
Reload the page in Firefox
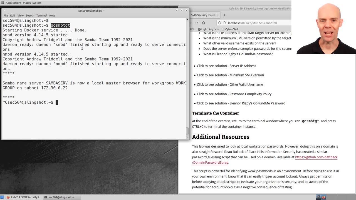pos(197,23)
